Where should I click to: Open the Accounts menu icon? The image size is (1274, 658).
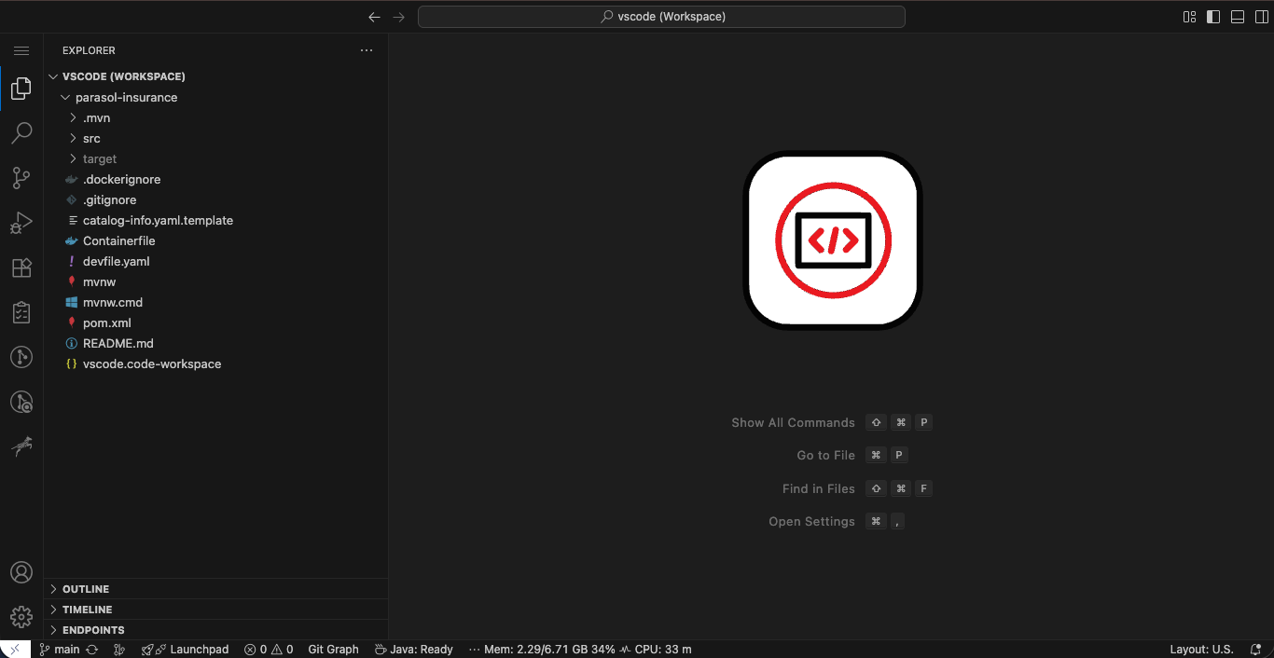(x=21, y=572)
